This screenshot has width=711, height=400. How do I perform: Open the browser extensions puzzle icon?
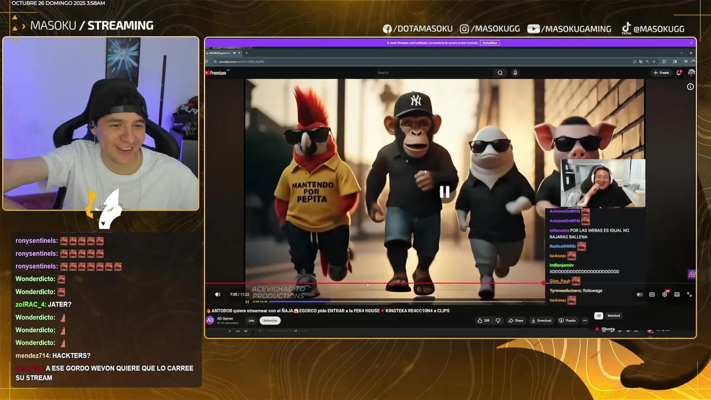click(664, 62)
